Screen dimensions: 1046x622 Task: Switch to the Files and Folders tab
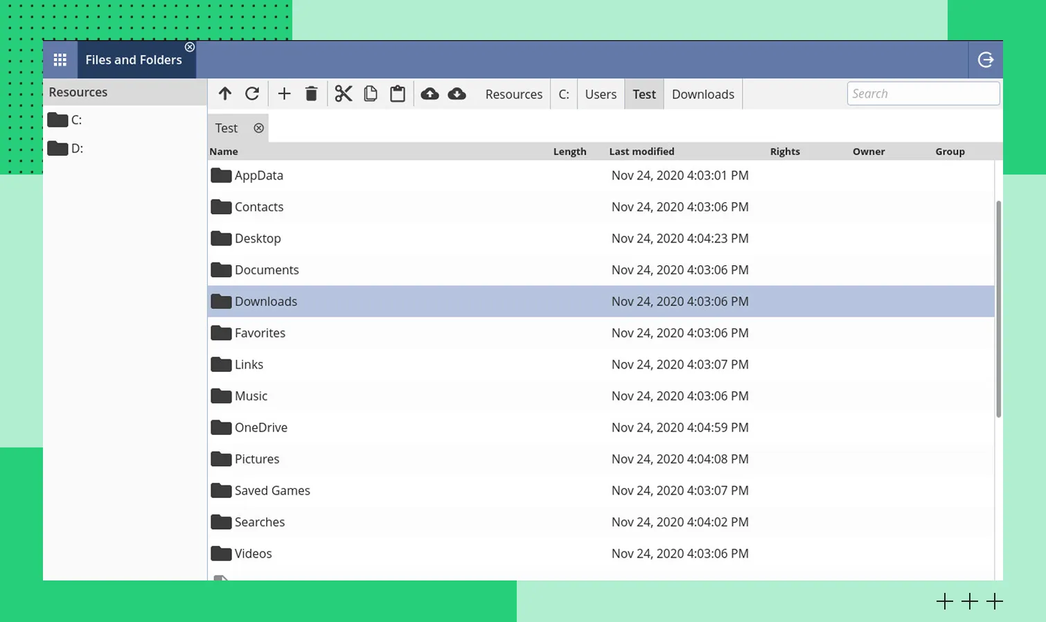134,60
